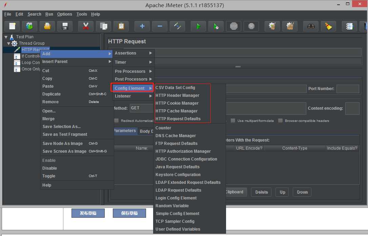Click the Paste clipboard icon
Image resolution: width=368 pixels, height=236 pixels.
pyautogui.click(x=121, y=26)
